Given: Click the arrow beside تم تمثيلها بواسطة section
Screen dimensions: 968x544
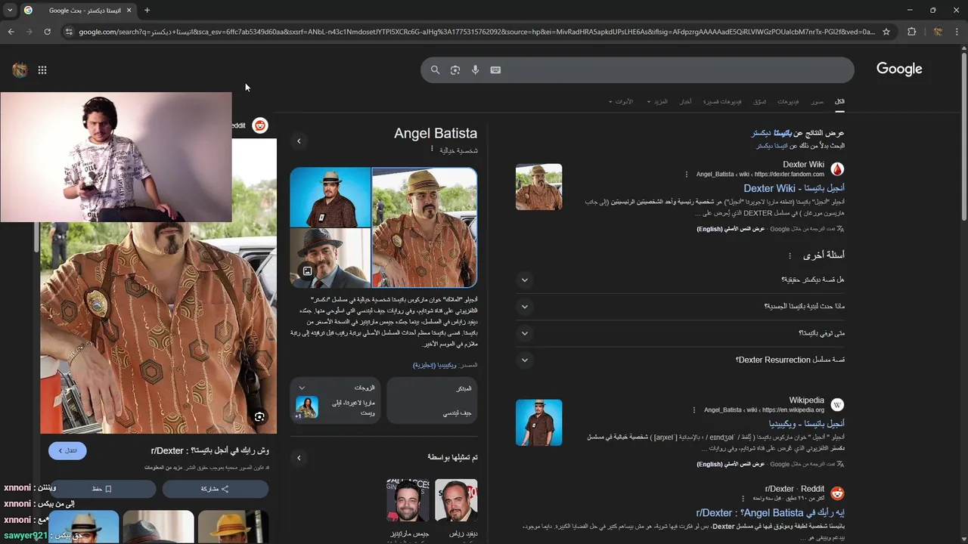Looking at the screenshot, I should (x=299, y=458).
